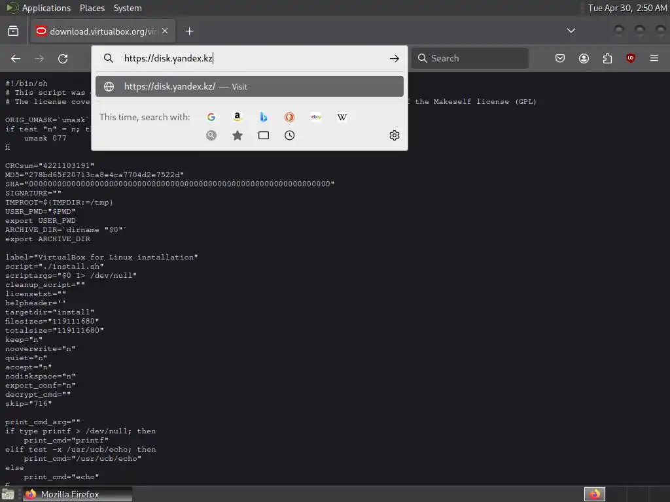Open the clock and date panel

pyautogui.click(x=627, y=8)
